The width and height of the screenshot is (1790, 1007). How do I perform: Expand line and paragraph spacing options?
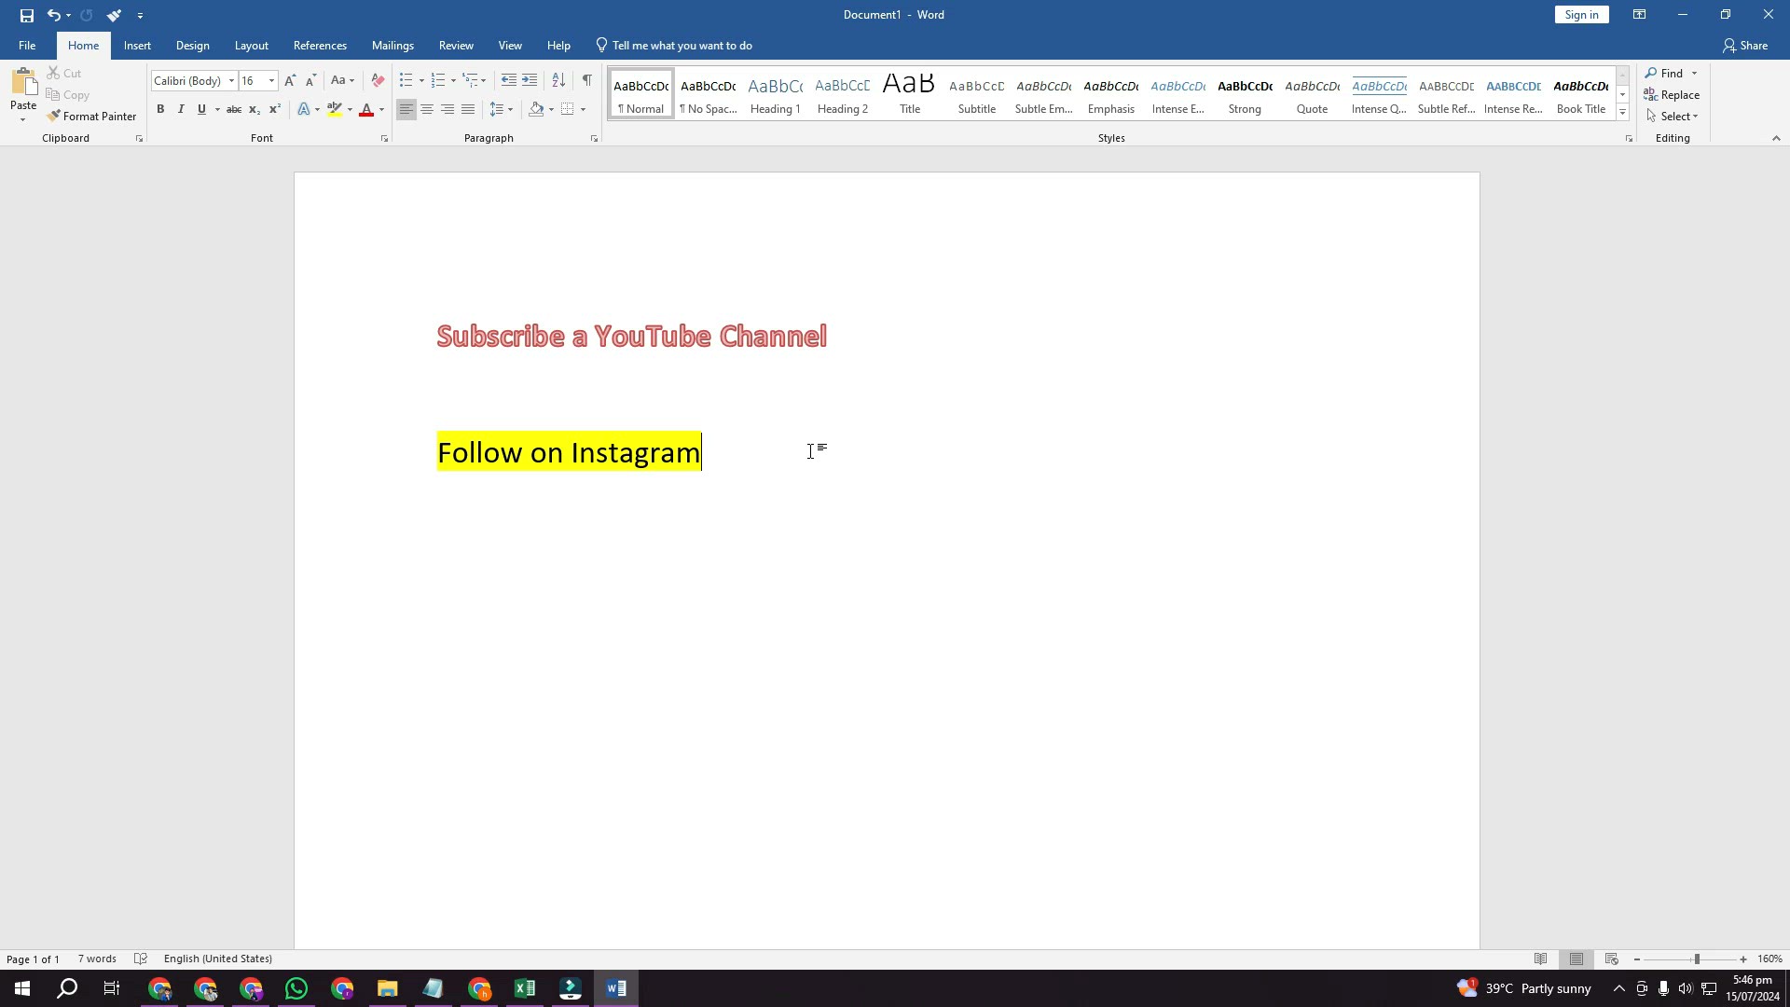[502, 110]
